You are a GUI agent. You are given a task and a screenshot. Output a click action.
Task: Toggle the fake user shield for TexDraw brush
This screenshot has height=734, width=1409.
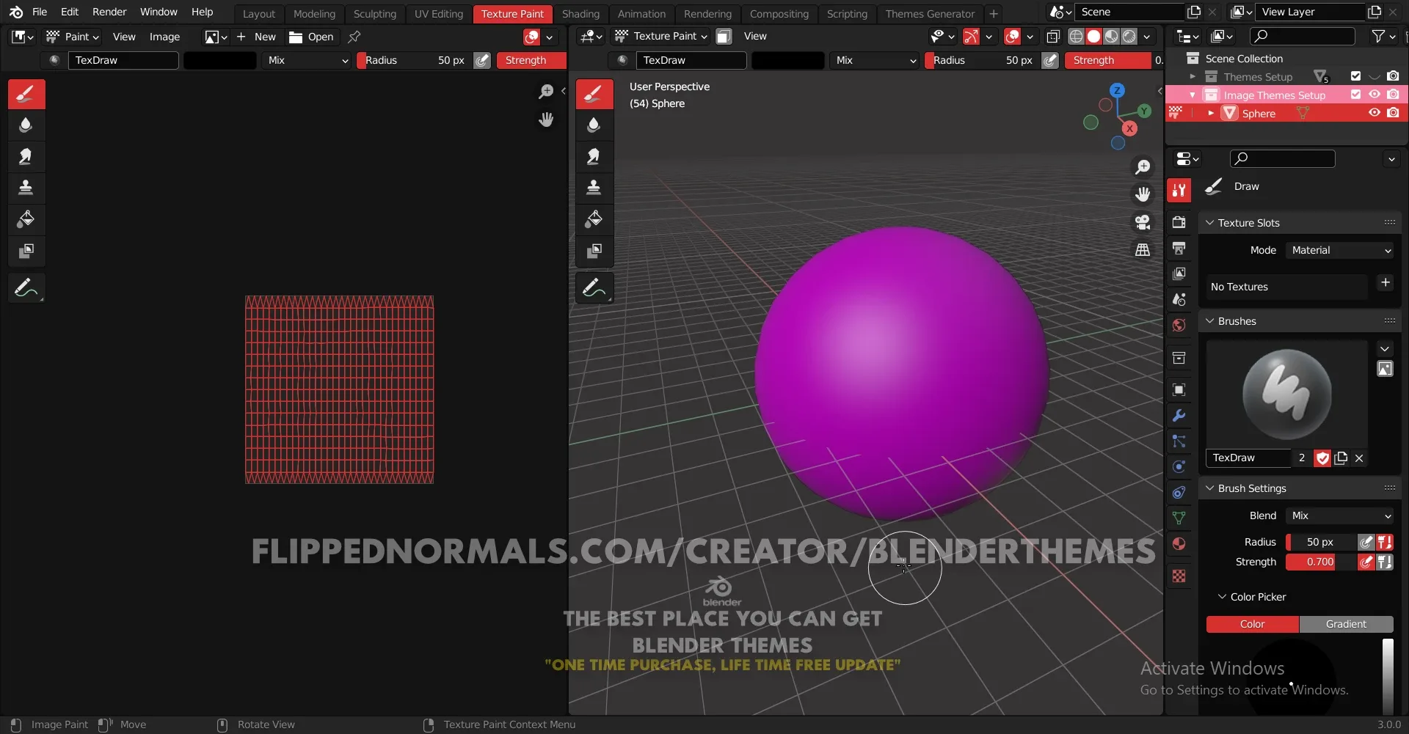[x=1322, y=458]
